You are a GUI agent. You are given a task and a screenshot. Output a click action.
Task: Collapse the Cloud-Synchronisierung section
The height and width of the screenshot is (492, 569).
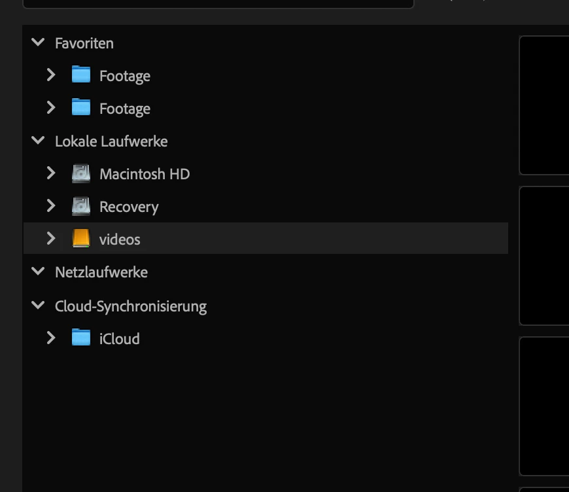pos(38,306)
